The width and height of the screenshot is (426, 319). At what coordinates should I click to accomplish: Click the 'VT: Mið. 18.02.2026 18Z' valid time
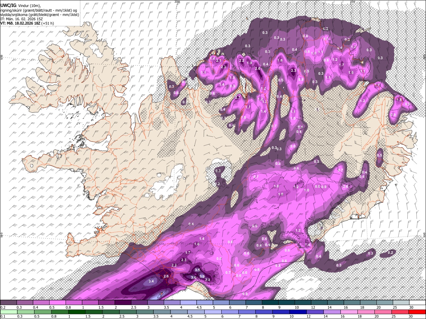pyautogui.click(x=21, y=23)
